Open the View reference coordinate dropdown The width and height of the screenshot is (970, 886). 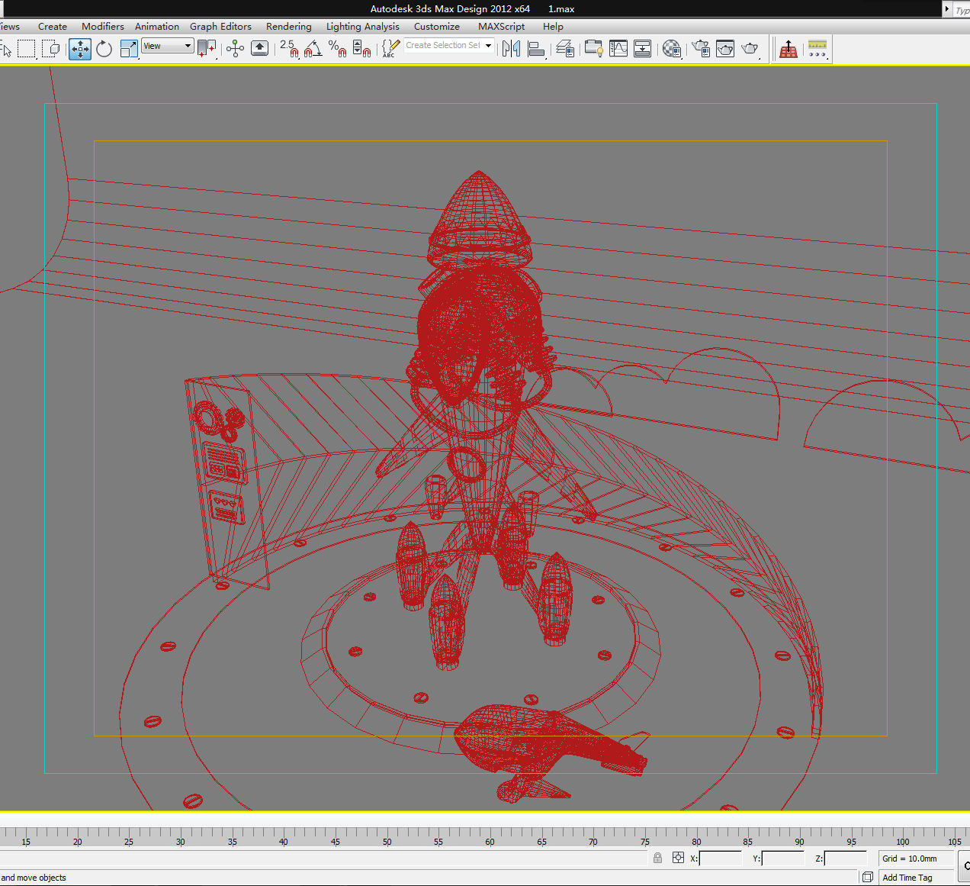pyautogui.click(x=168, y=46)
